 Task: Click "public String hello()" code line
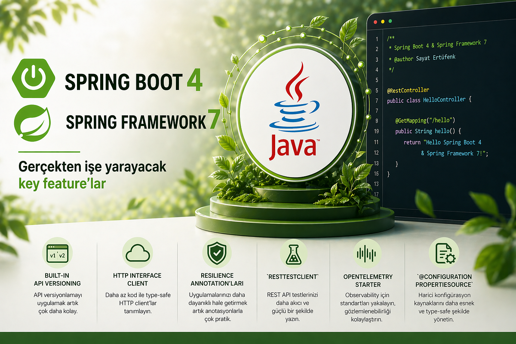428,131
